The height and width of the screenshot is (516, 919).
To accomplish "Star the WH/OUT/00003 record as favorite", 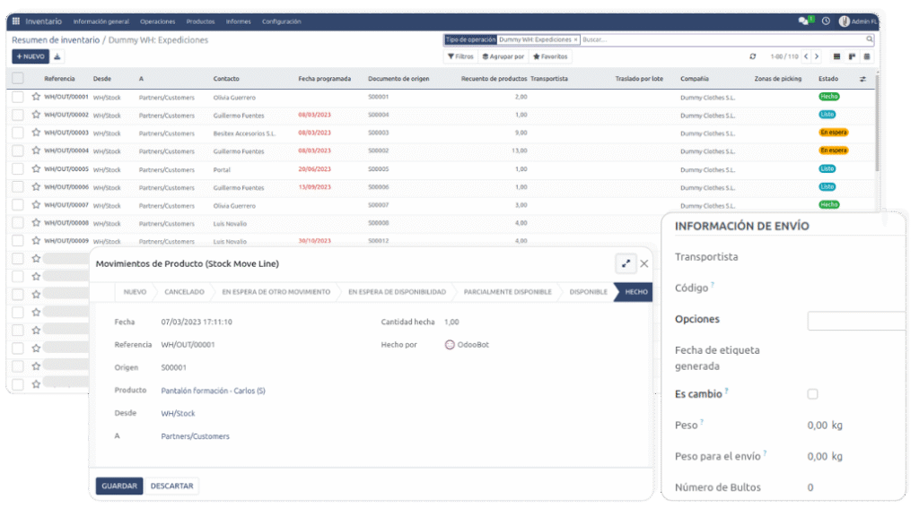I will coord(36,133).
